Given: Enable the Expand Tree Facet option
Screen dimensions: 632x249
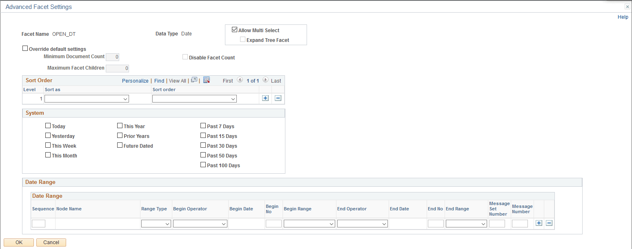Looking at the screenshot, I should click(243, 39).
